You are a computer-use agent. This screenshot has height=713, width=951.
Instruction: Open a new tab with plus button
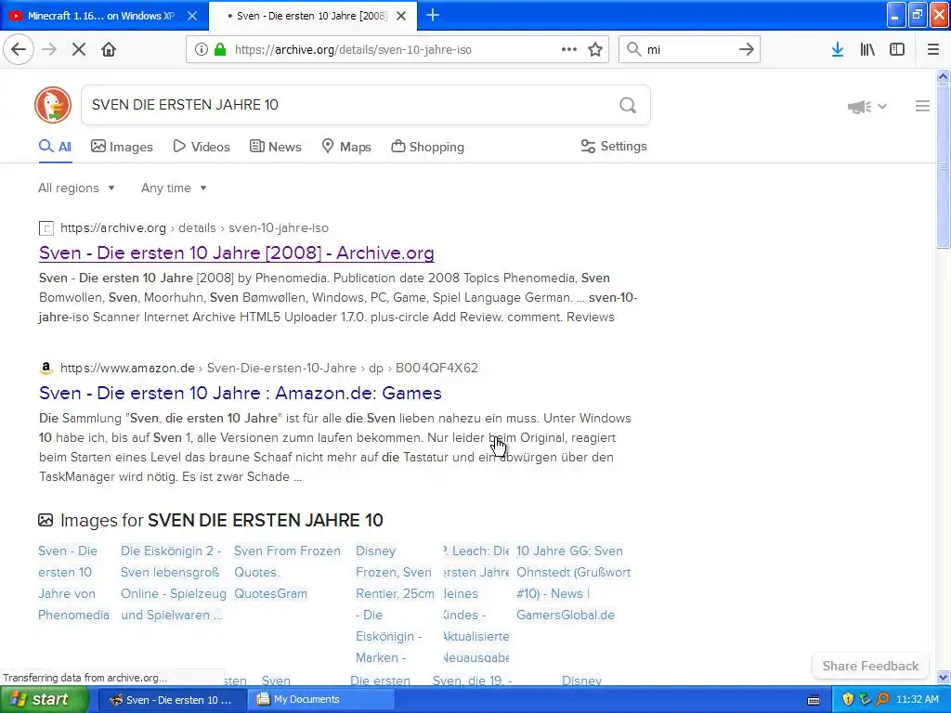point(433,16)
